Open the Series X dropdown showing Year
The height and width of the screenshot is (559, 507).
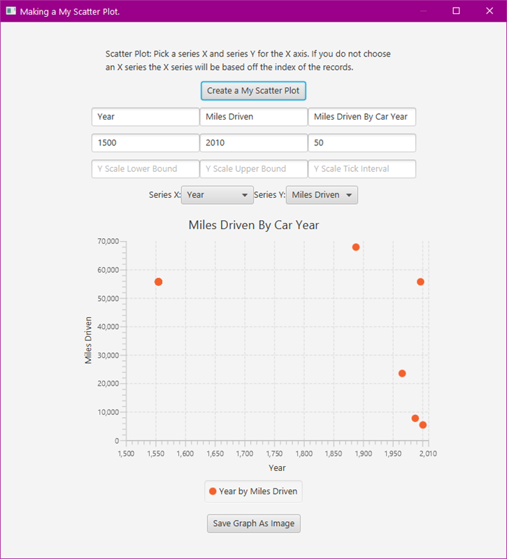(217, 195)
